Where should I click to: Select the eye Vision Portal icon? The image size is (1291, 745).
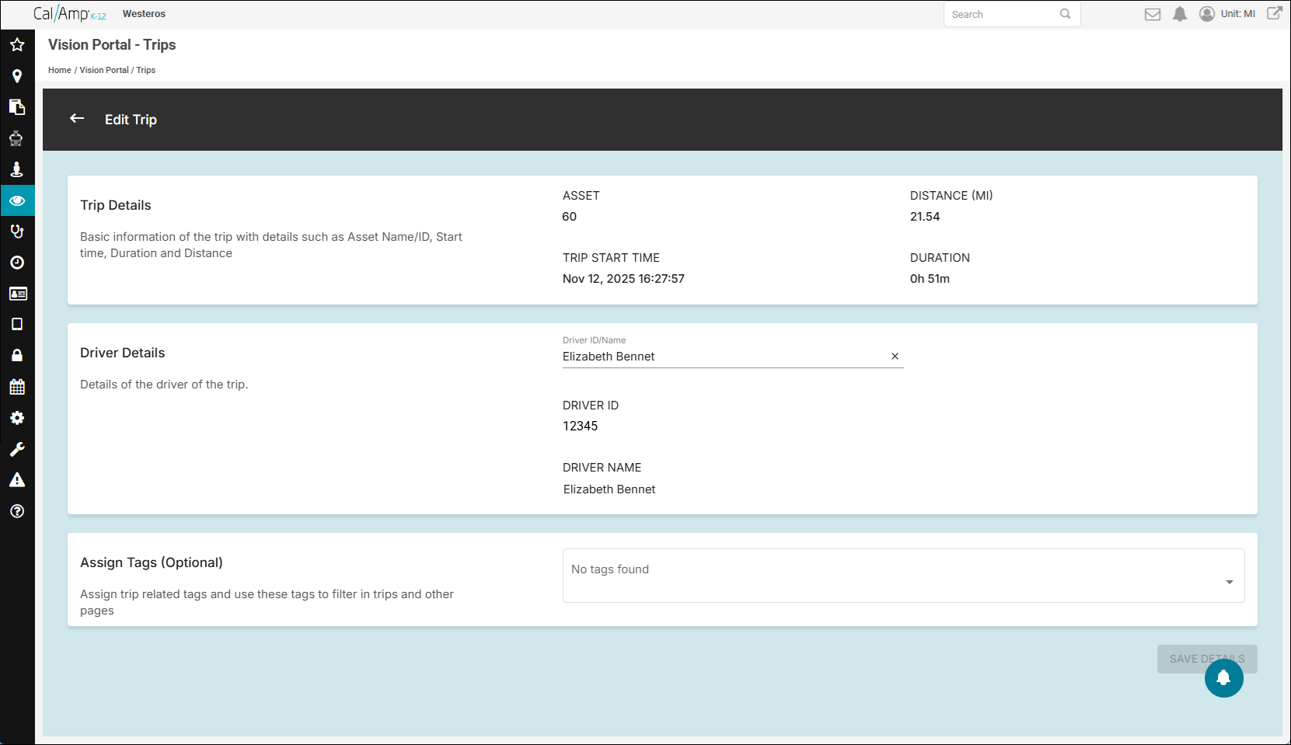[17, 200]
